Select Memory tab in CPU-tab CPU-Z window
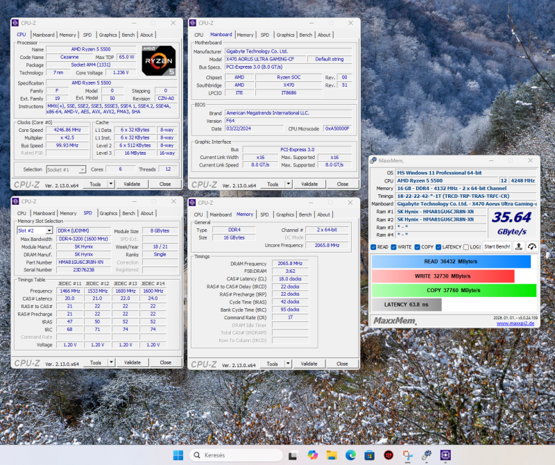Image resolution: width=555 pixels, height=465 pixels. 67,35
